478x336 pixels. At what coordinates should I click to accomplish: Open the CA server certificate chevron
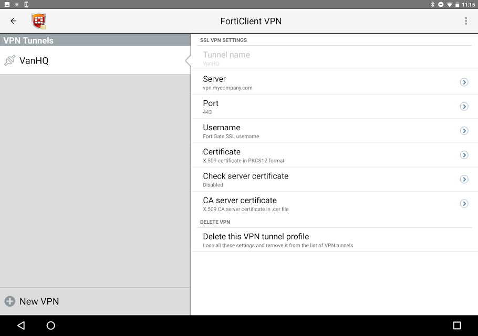[x=464, y=204]
